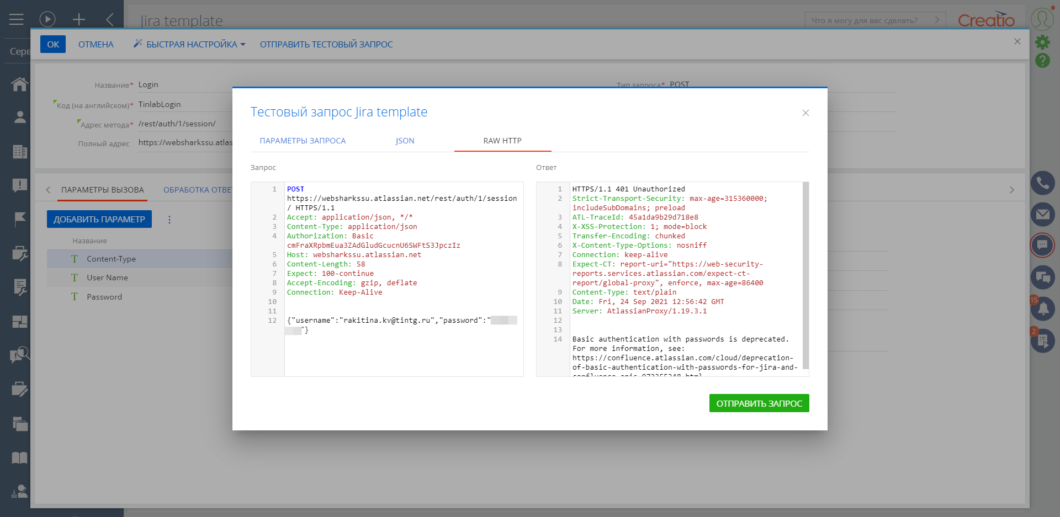The height and width of the screenshot is (517, 1060).
Task: Click the ОТМЕНА button
Action: point(96,44)
